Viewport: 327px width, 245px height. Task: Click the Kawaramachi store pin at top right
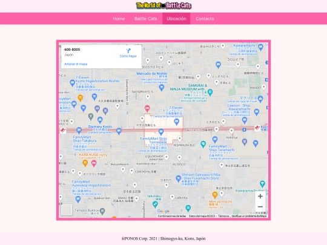tap(260, 47)
